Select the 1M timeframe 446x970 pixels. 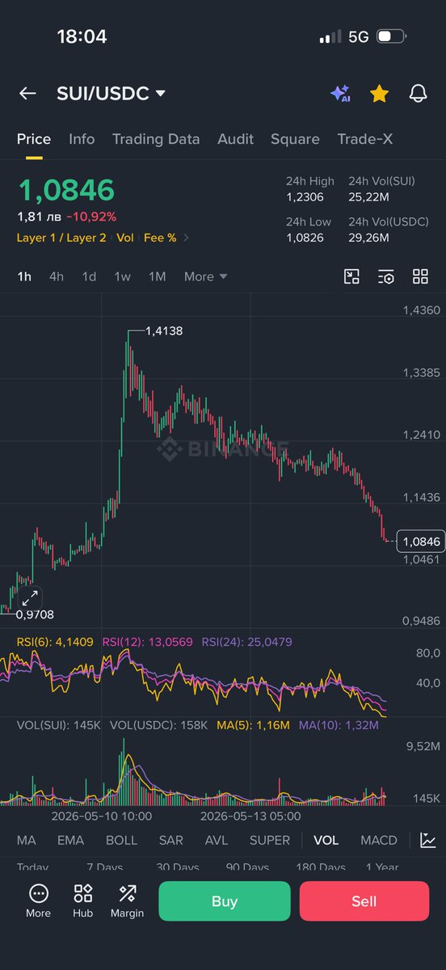tap(157, 276)
